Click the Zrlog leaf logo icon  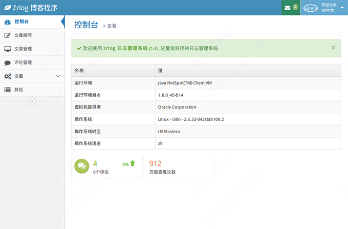click(8, 8)
